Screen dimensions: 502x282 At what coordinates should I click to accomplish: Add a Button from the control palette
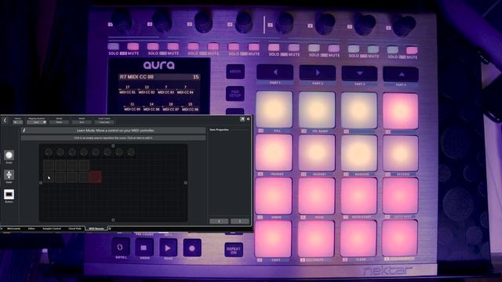(x=9, y=194)
